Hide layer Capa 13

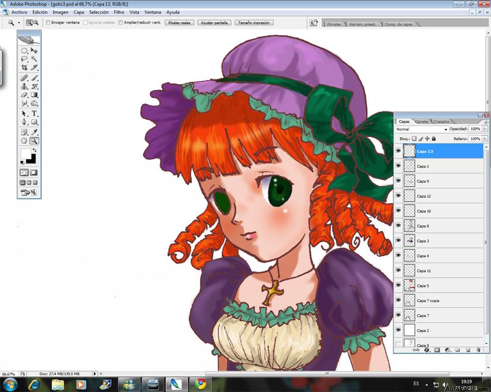coord(399,151)
